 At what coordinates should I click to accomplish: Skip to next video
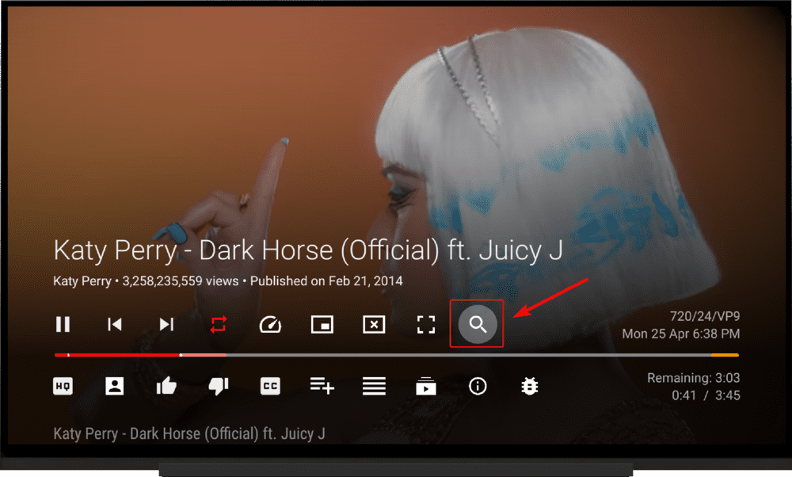coord(166,324)
